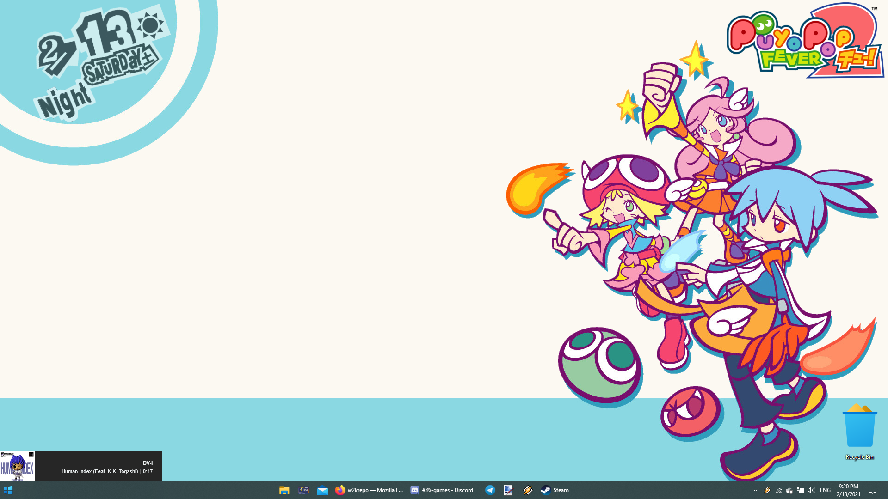Click Winamp icon in system tray
The width and height of the screenshot is (888, 499).
tap(767, 490)
